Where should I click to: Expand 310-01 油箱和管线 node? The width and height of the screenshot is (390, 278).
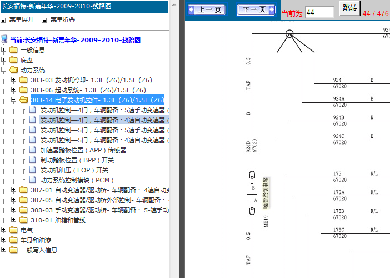pos(13,219)
